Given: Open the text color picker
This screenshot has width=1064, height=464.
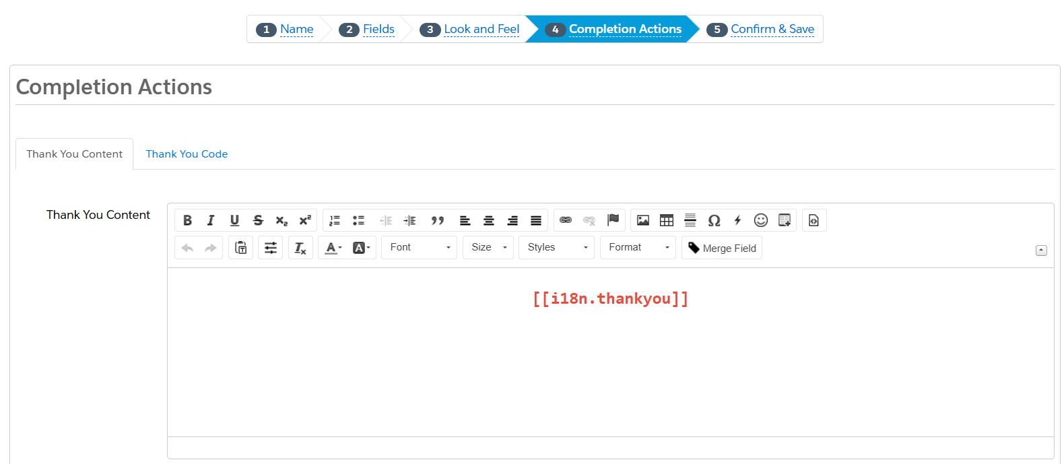Looking at the screenshot, I should click(333, 248).
